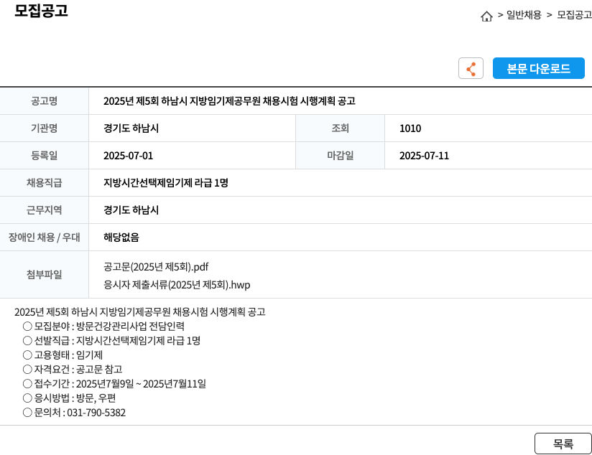Click the 공고명 label cell

click(x=44, y=101)
